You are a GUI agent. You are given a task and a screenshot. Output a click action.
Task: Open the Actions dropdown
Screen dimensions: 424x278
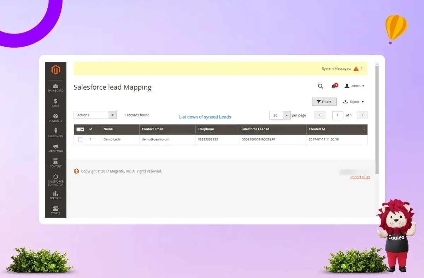(95, 115)
